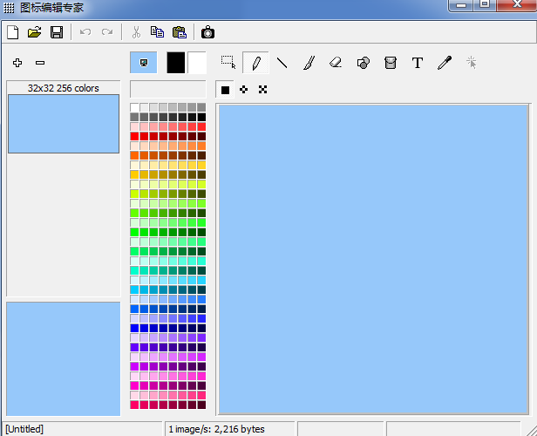This screenshot has height=436, width=537.
Task: Open a file with the folder icon
Action: click(x=34, y=32)
